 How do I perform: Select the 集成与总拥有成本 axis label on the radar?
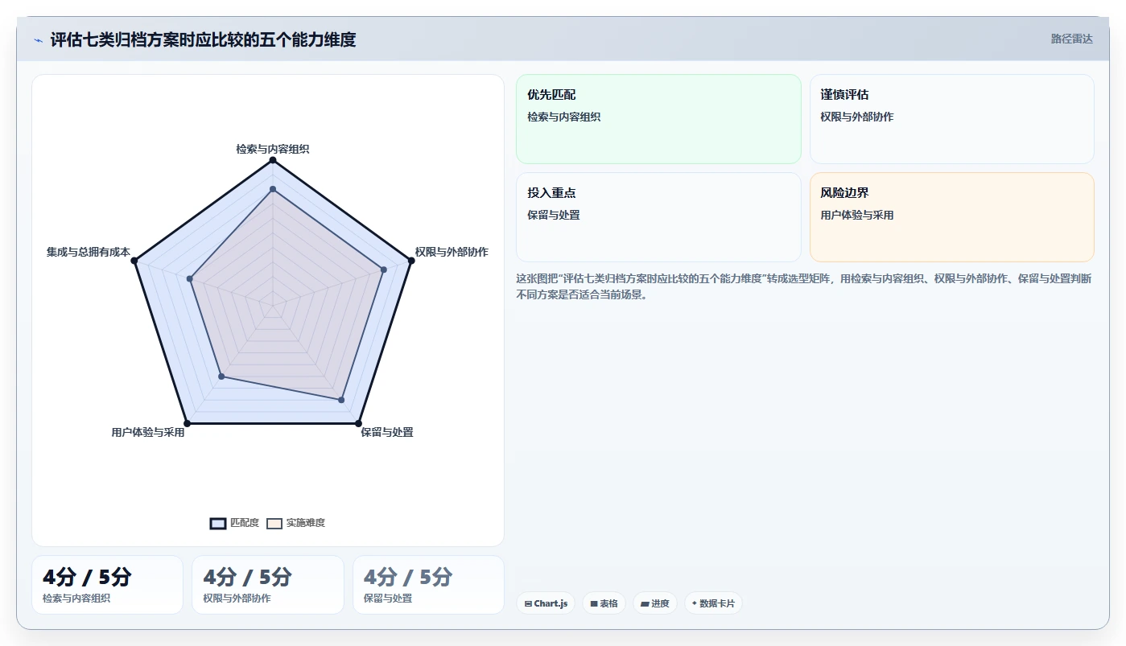89,252
